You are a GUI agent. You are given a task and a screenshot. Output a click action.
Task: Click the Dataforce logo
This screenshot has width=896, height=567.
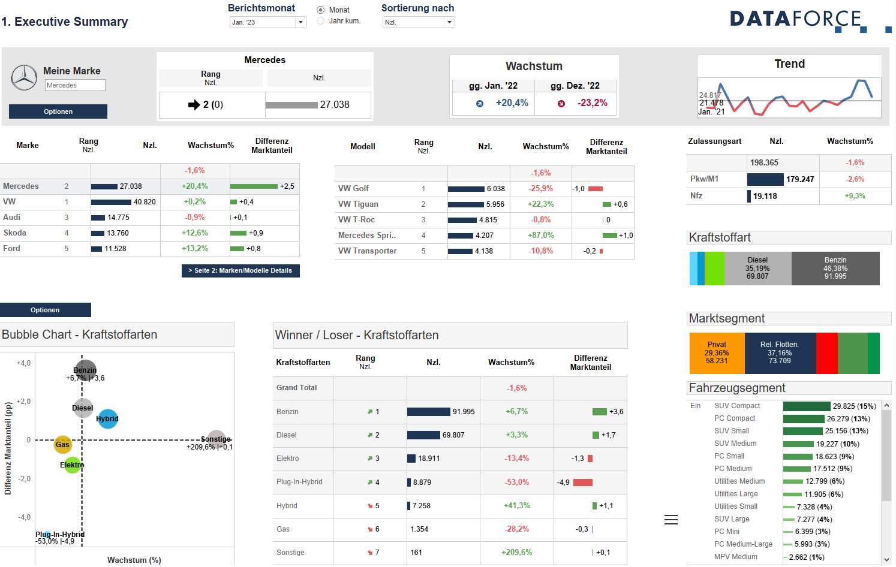pyautogui.click(x=810, y=20)
